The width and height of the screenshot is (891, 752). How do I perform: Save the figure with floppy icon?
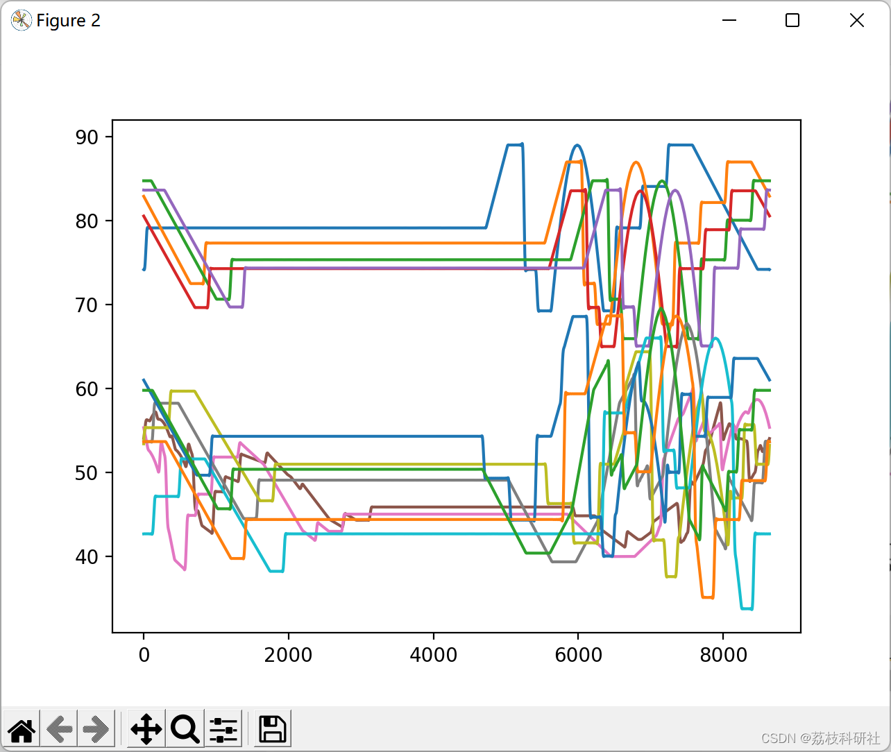[x=273, y=729]
